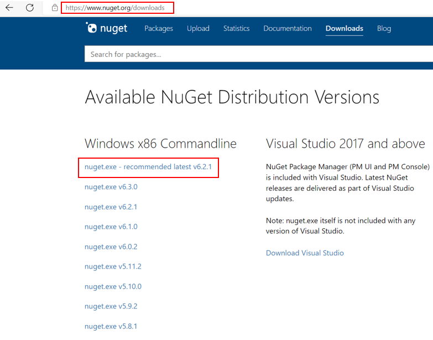Download nuget.exe v6.1.0
433x340 pixels.
(x=111, y=227)
